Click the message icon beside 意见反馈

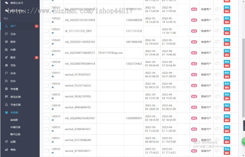click(x=7, y=97)
